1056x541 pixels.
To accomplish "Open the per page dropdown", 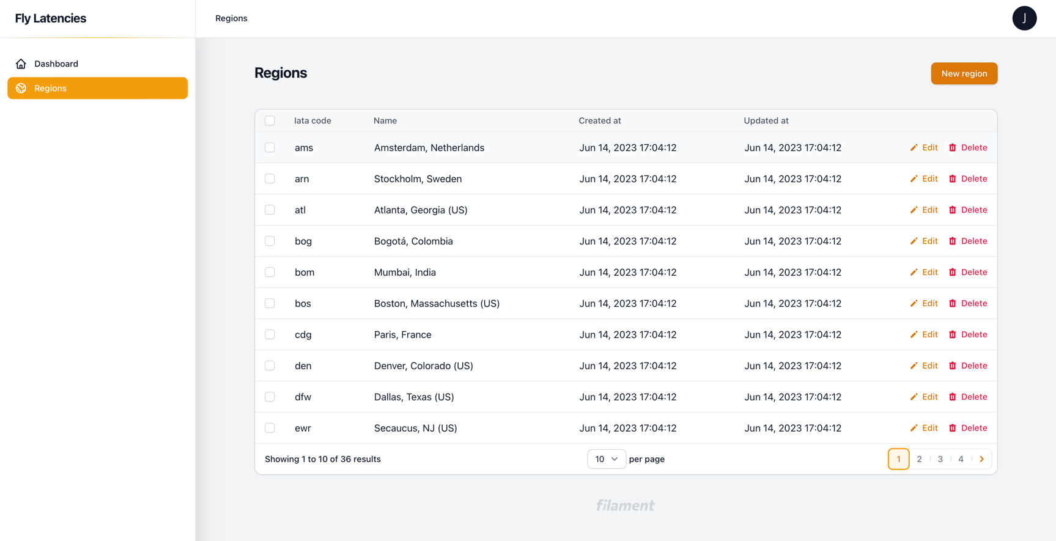I will [x=606, y=459].
